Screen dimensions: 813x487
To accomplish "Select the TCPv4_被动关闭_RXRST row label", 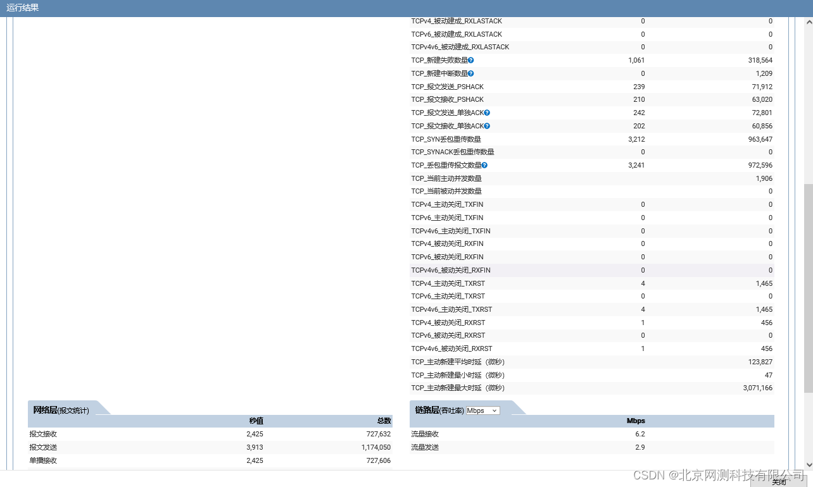I will coord(448,323).
